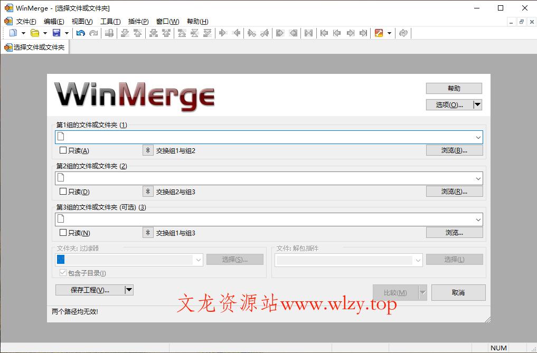Open the 插件(P) menu
The height and width of the screenshot is (353, 537).
(x=138, y=21)
